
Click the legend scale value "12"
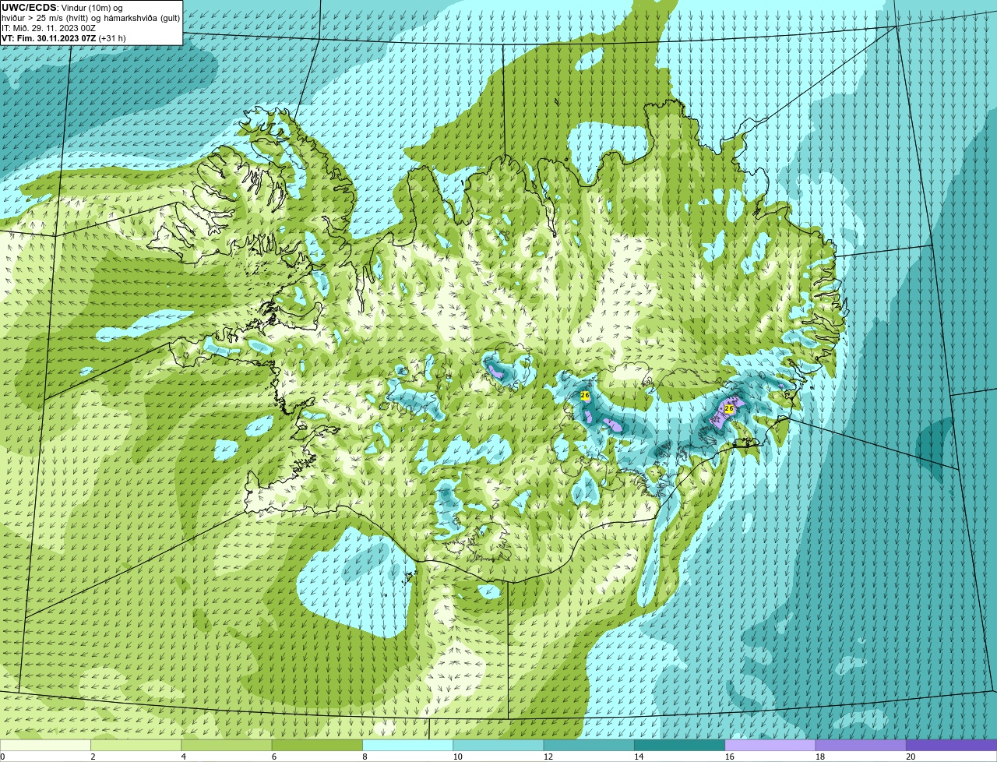[548, 757]
